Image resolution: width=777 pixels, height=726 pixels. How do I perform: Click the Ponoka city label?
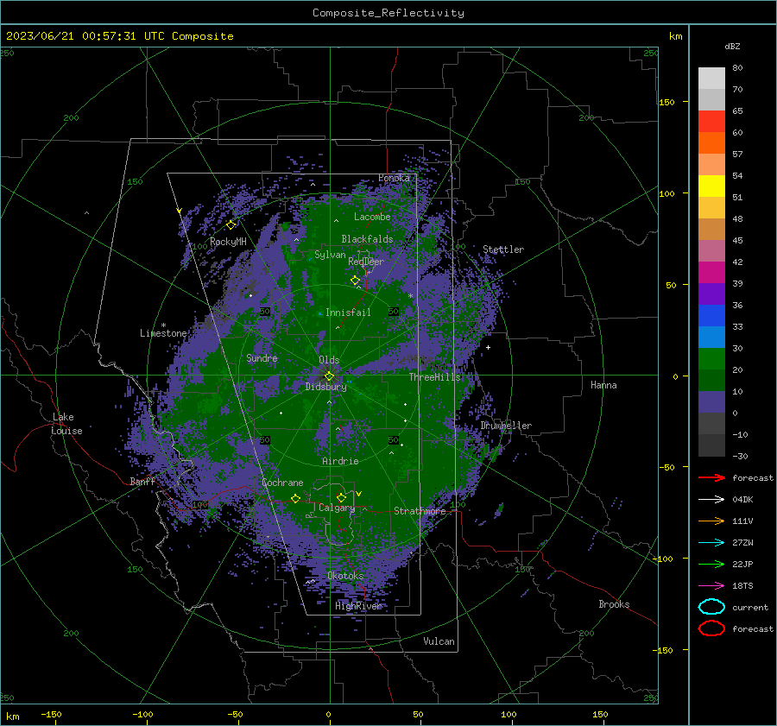[394, 178]
